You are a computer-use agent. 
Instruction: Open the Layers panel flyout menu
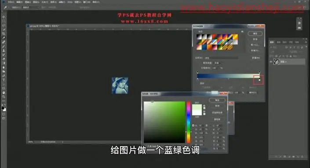(x=306, y=42)
